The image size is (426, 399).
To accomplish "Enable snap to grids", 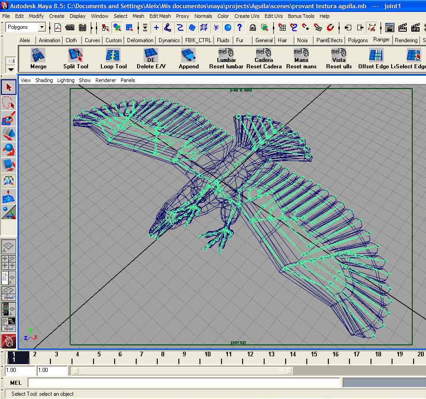I will point(282,28).
